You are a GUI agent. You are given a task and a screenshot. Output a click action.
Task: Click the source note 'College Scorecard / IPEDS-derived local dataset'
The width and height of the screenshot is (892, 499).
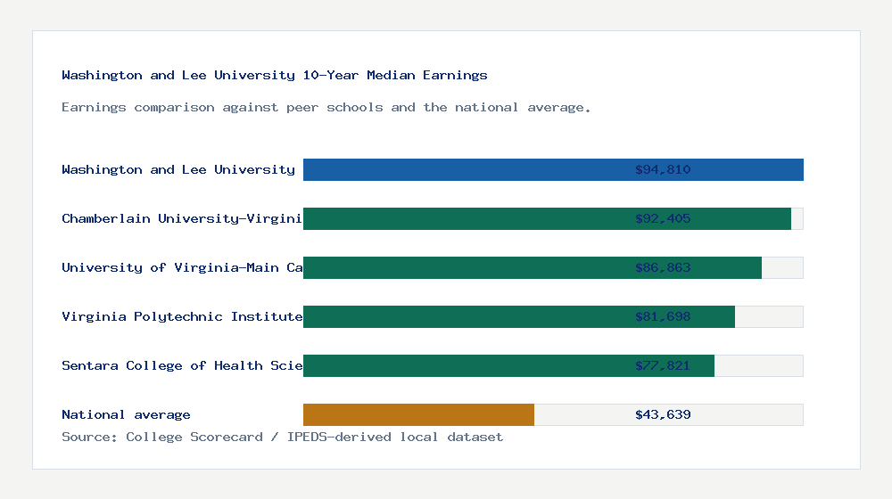pyautogui.click(x=315, y=437)
